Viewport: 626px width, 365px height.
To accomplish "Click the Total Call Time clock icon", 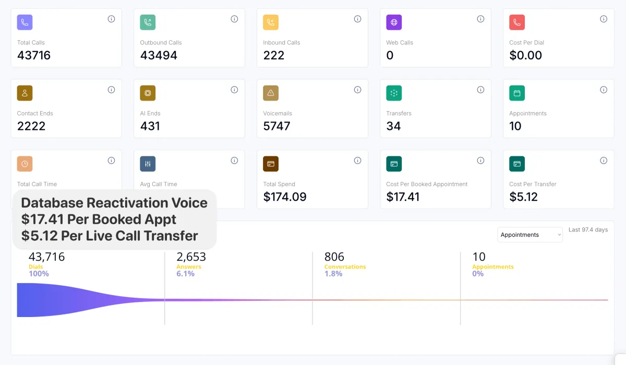I will pyautogui.click(x=25, y=164).
